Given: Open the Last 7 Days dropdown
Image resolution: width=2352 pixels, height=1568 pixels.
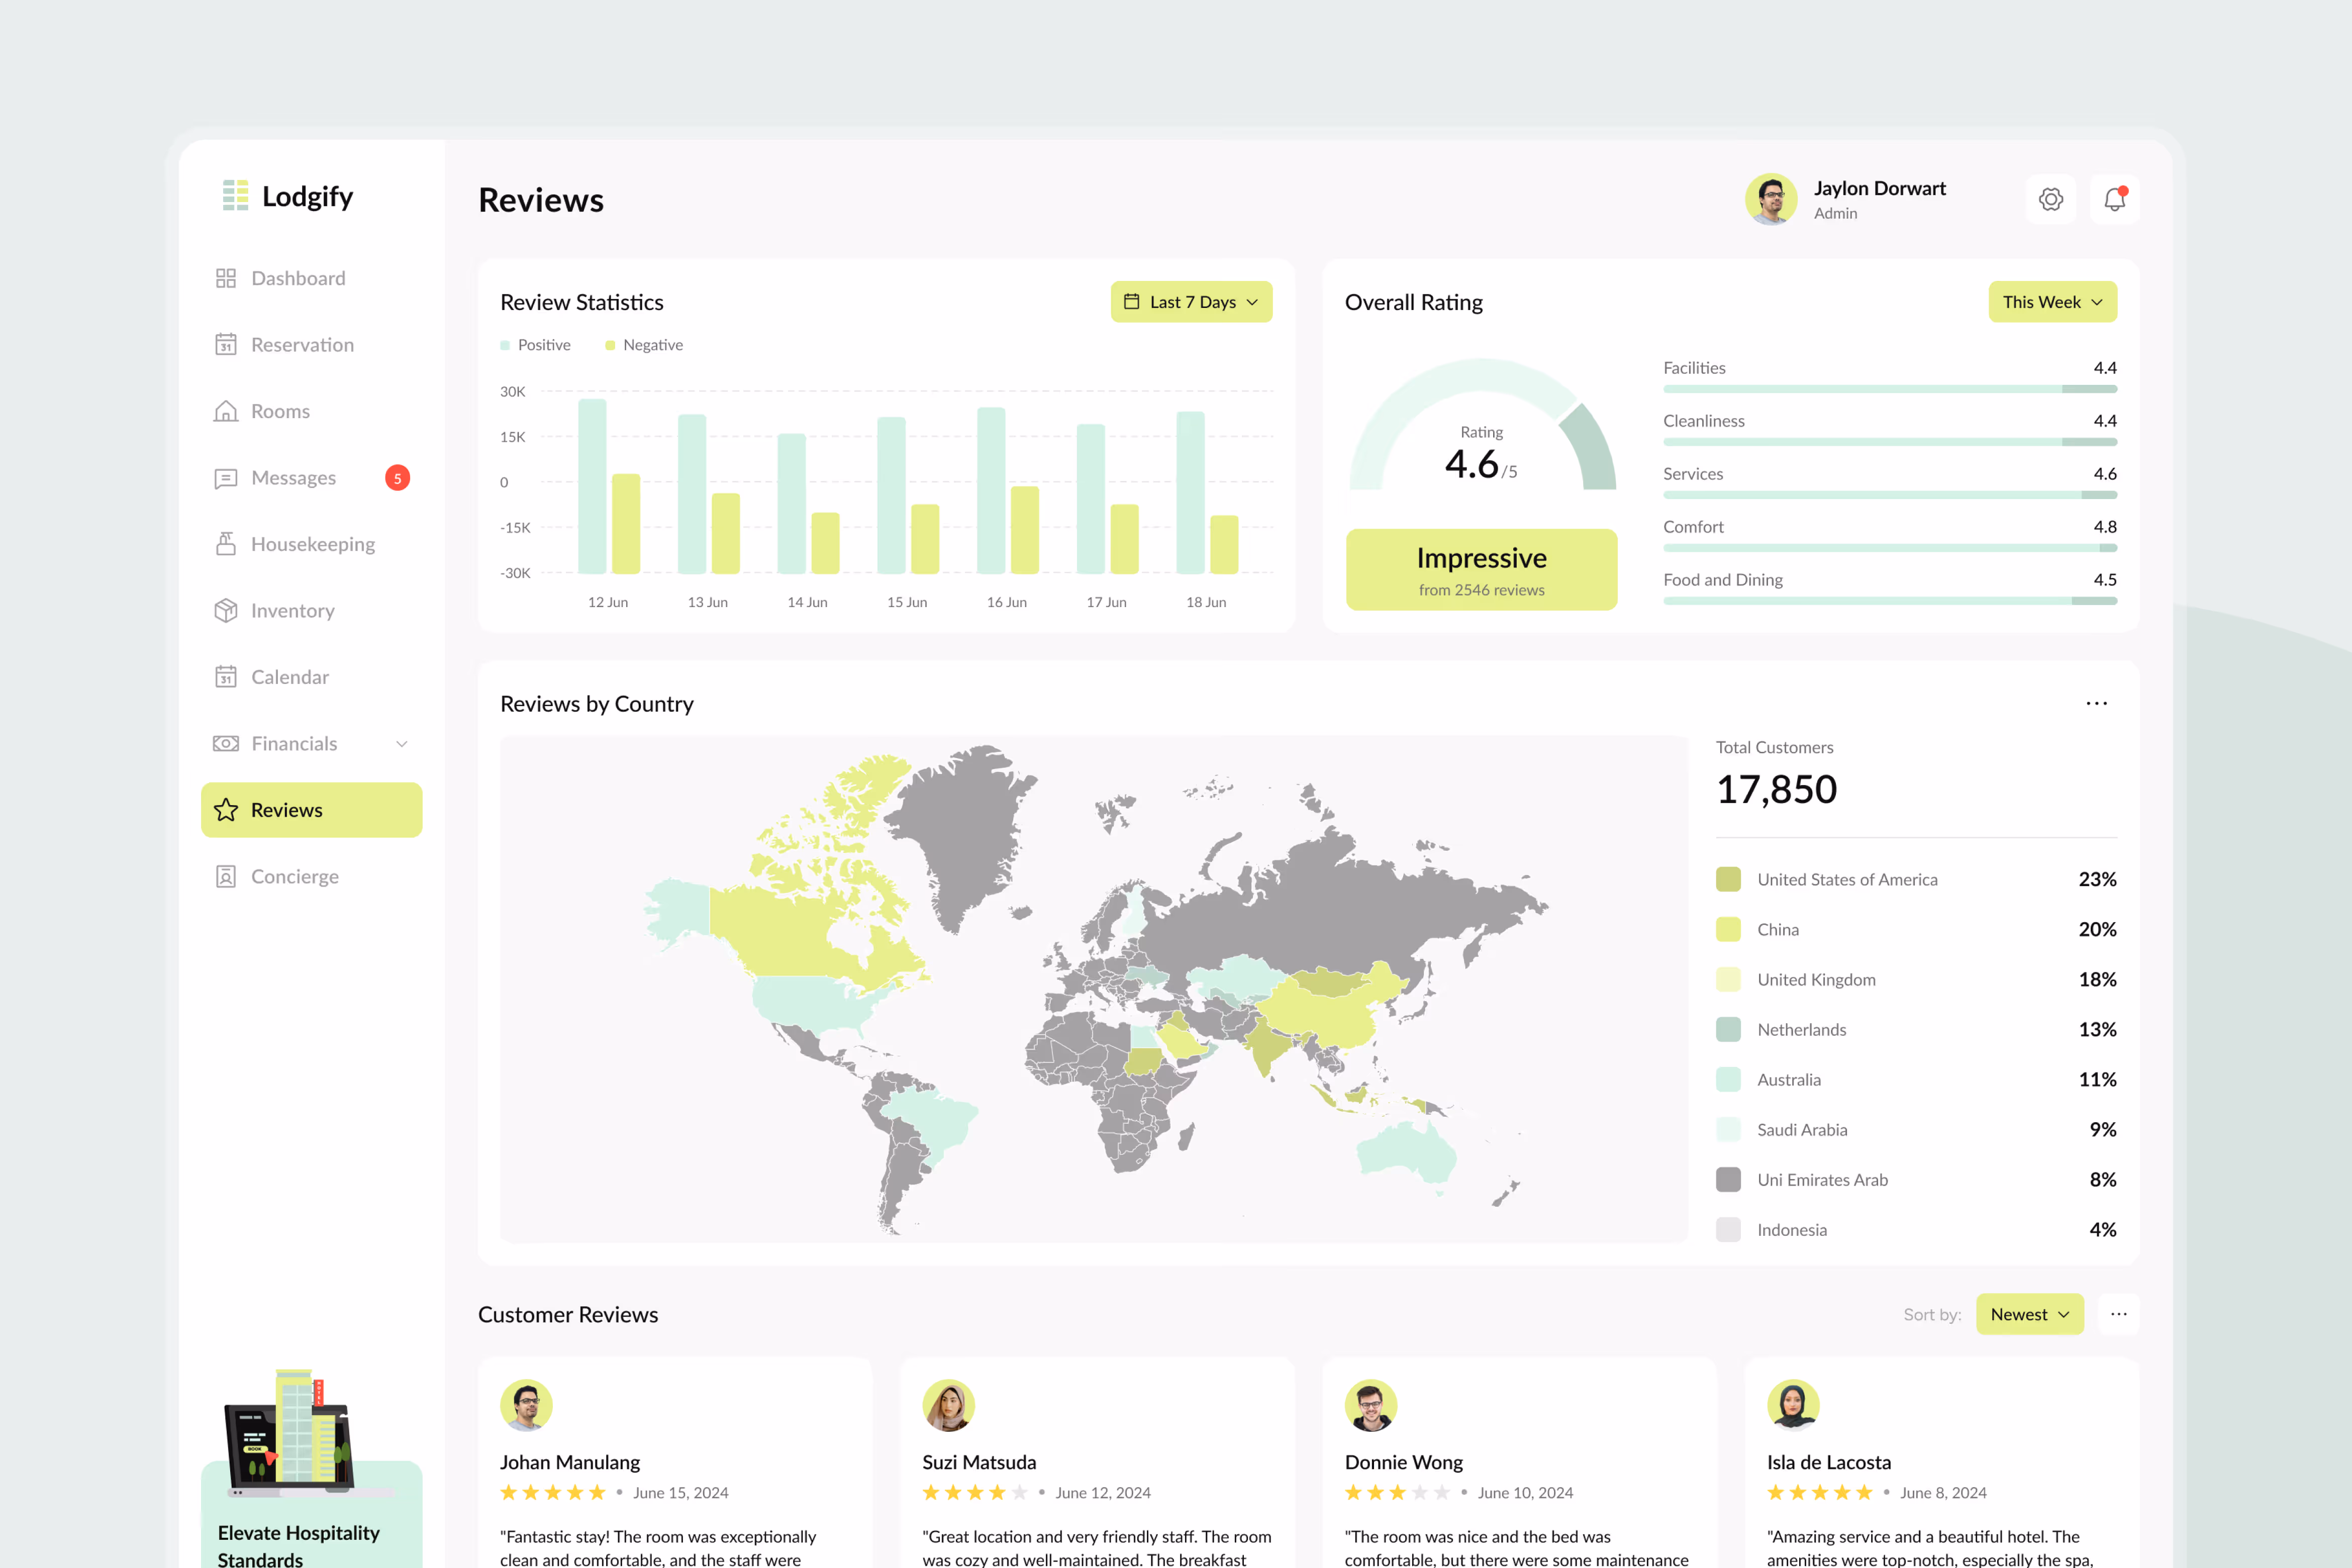Looking at the screenshot, I should [x=1191, y=302].
